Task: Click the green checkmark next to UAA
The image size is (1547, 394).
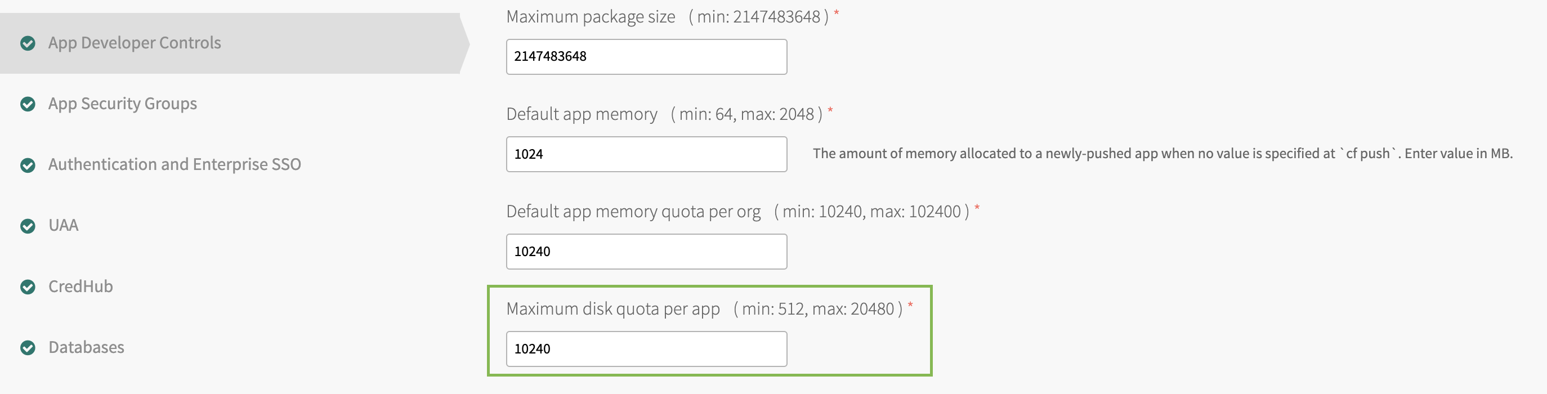Action: pos(28,226)
